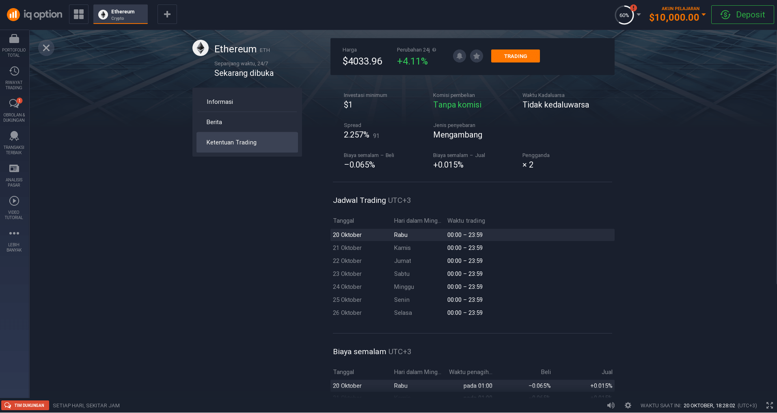Click the 60% circular payout gauge

[x=624, y=15]
